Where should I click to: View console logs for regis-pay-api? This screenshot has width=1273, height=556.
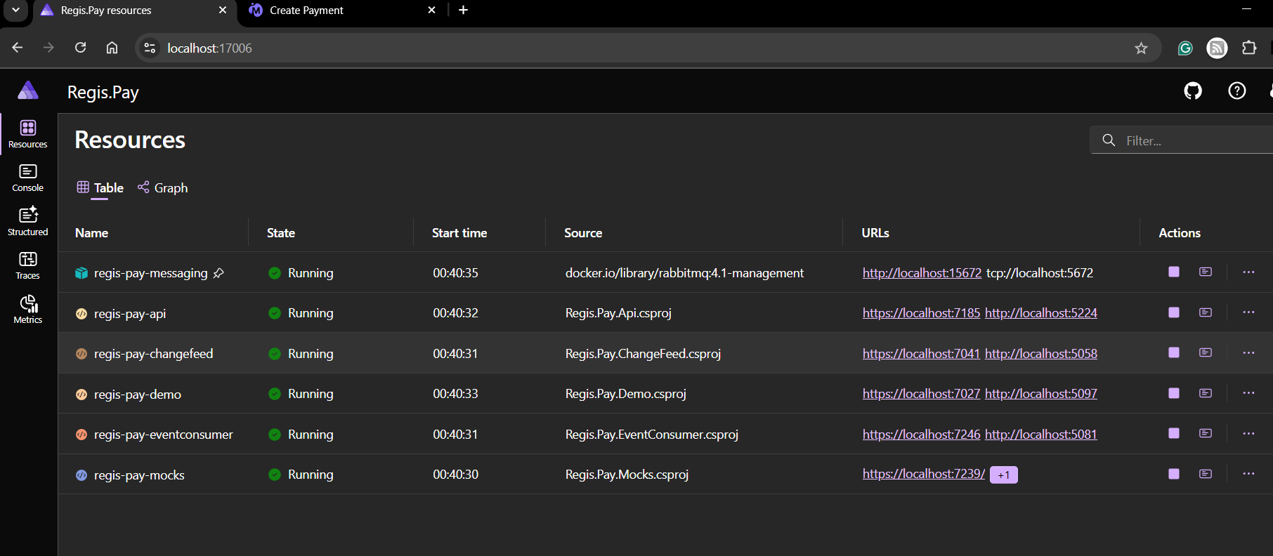tap(1206, 312)
